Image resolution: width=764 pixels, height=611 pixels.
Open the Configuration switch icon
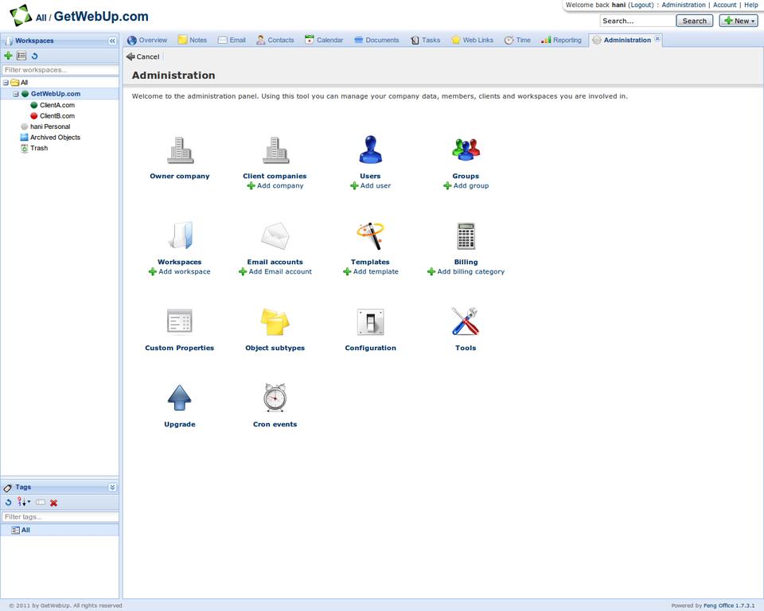370,321
